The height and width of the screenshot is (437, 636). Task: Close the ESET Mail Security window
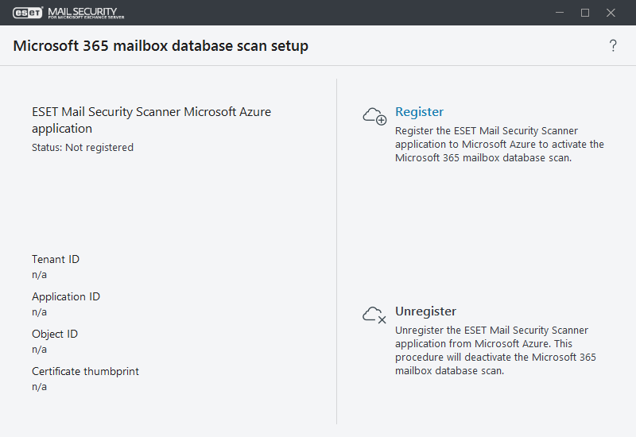pos(611,13)
